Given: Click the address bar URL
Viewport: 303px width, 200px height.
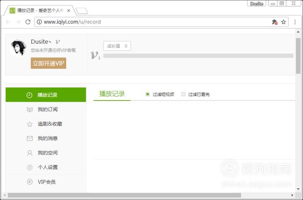Looking at the screenshot, I should coord(72,22).
